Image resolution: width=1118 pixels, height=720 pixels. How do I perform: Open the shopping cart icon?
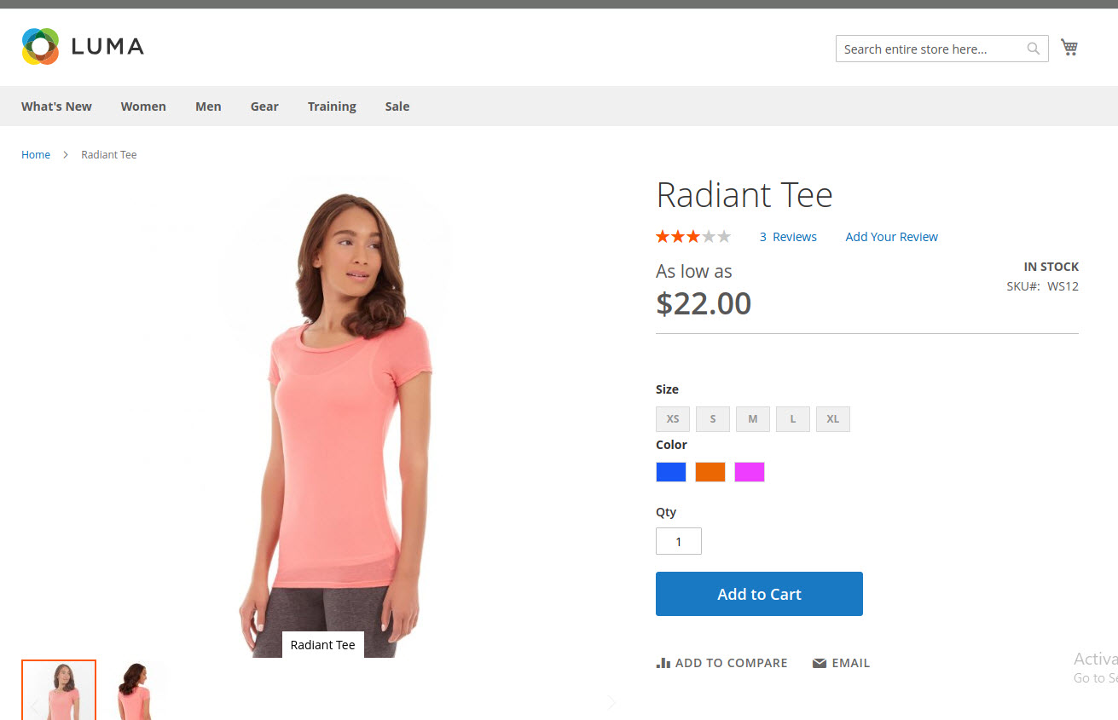(x=1069, y=47)
